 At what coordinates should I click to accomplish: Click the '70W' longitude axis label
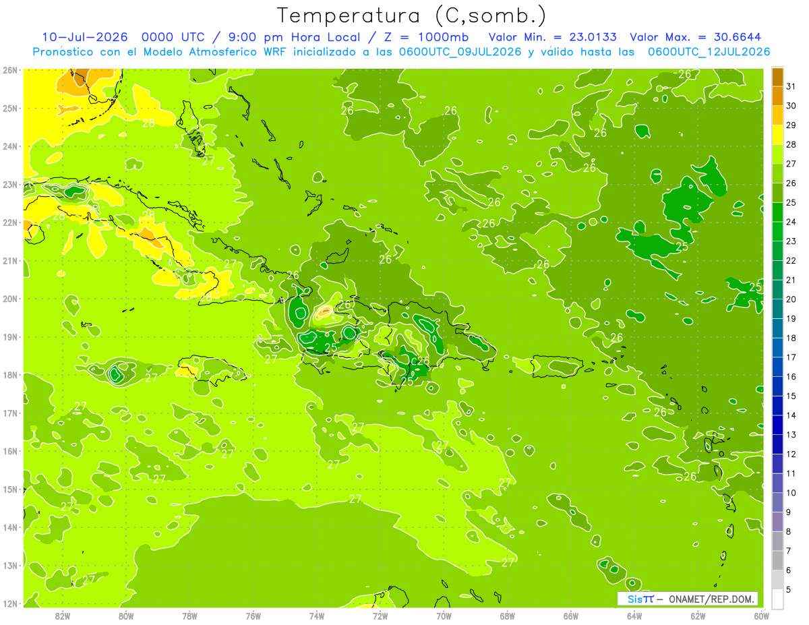[444, 616]
